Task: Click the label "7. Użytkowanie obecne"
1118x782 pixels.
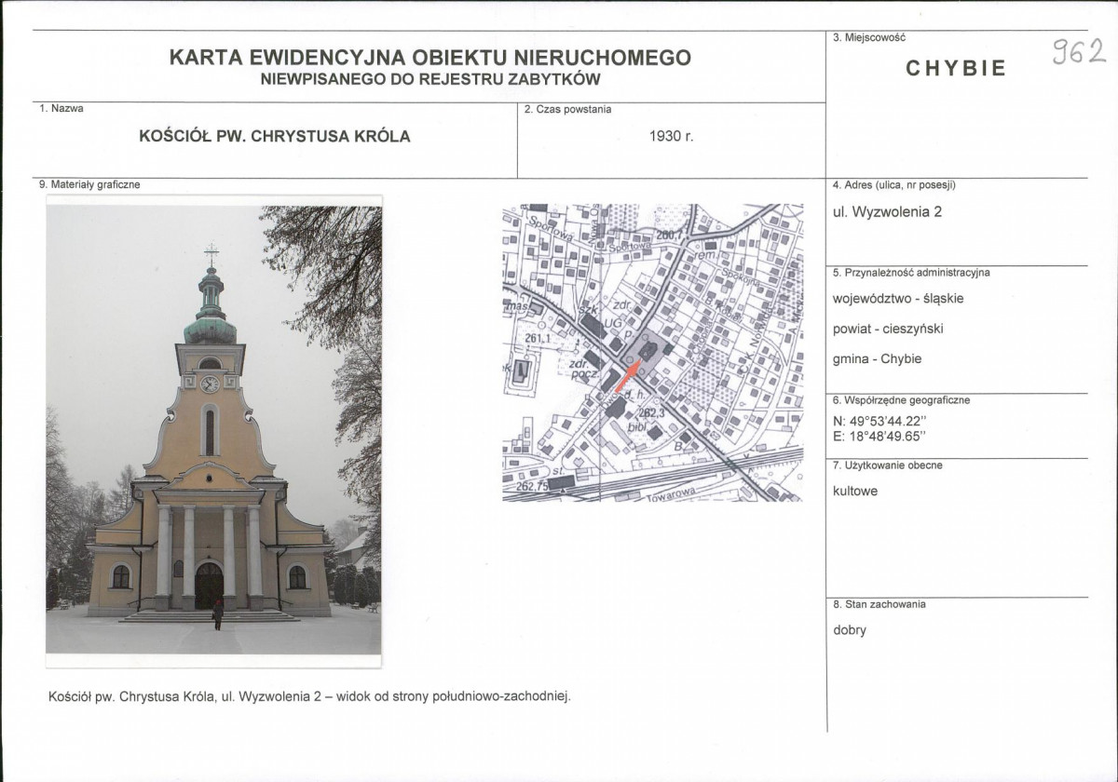Action: 887,465
